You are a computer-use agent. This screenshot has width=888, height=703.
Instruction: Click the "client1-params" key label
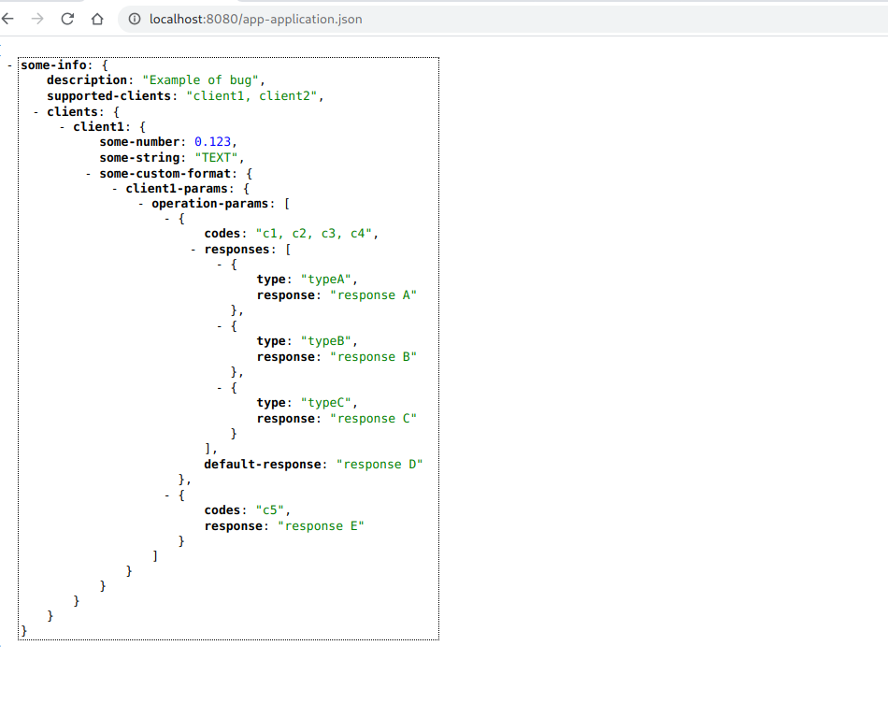tap(177, 189)
